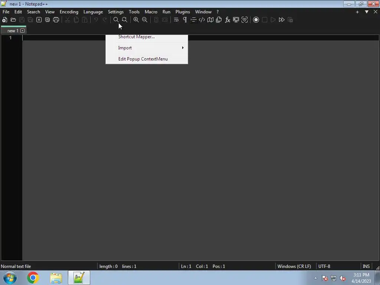Open the Macro menu

point(151,12)
